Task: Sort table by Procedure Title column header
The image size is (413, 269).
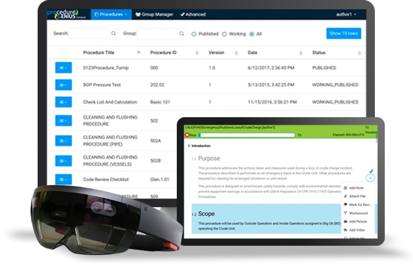Action: point(99,52)
